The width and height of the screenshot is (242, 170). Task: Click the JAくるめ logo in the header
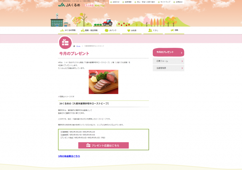tap(69, 5)
